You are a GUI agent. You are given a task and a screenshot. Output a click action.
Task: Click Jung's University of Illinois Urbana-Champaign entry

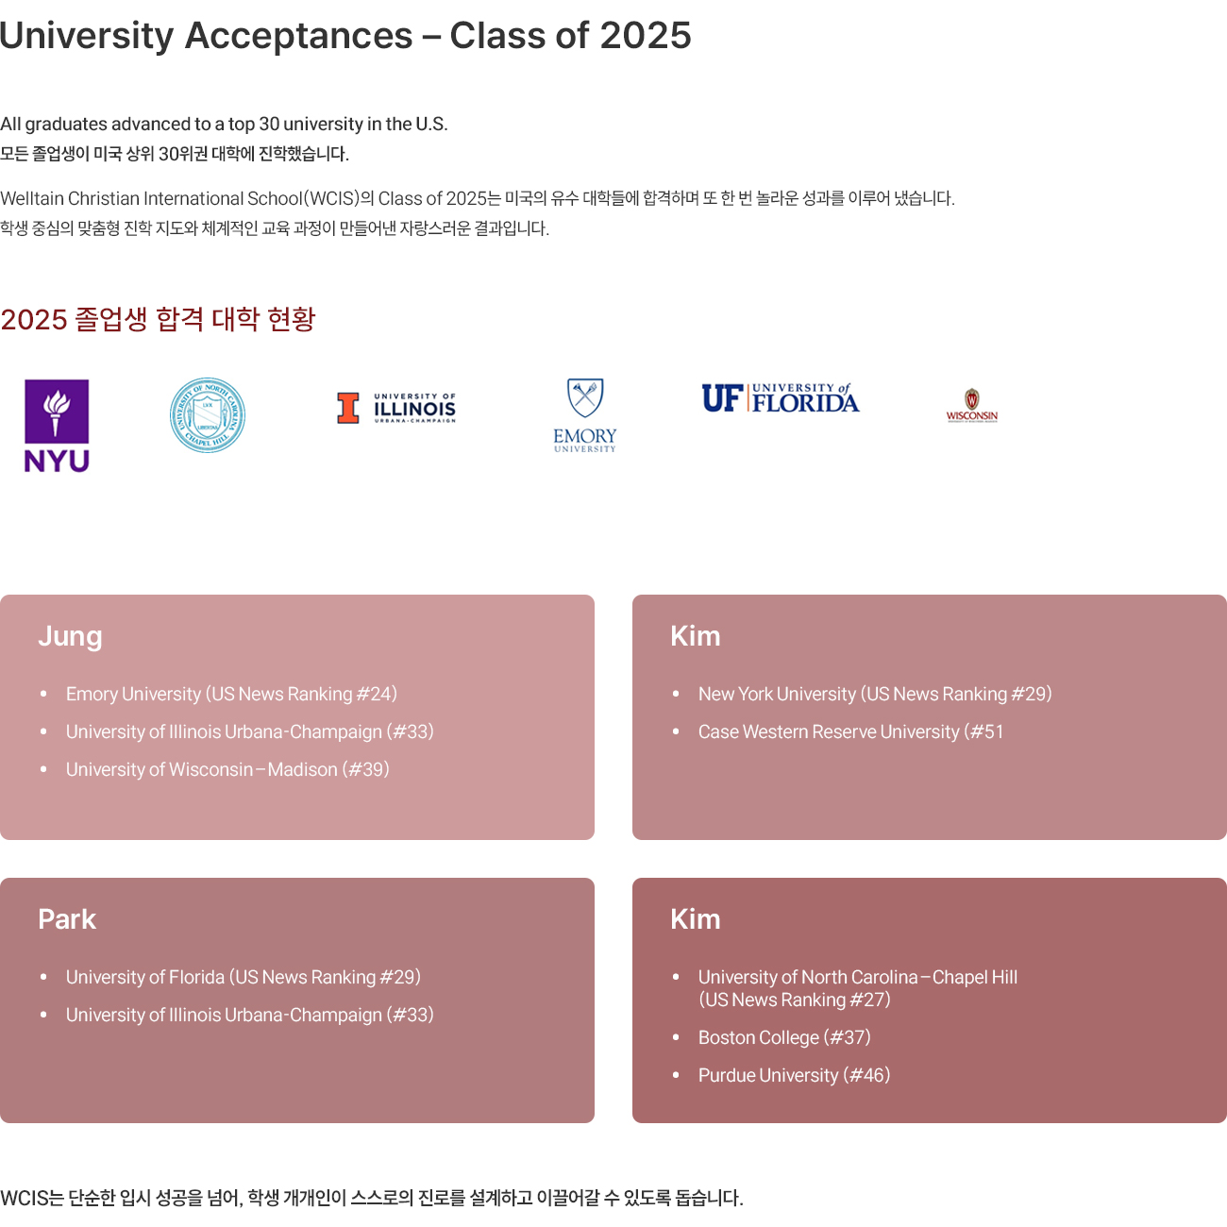point(250,731)
